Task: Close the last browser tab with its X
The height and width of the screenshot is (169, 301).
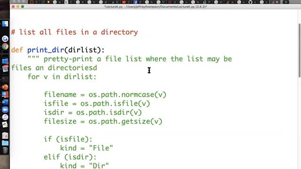Action: click(x=277, y=2)
